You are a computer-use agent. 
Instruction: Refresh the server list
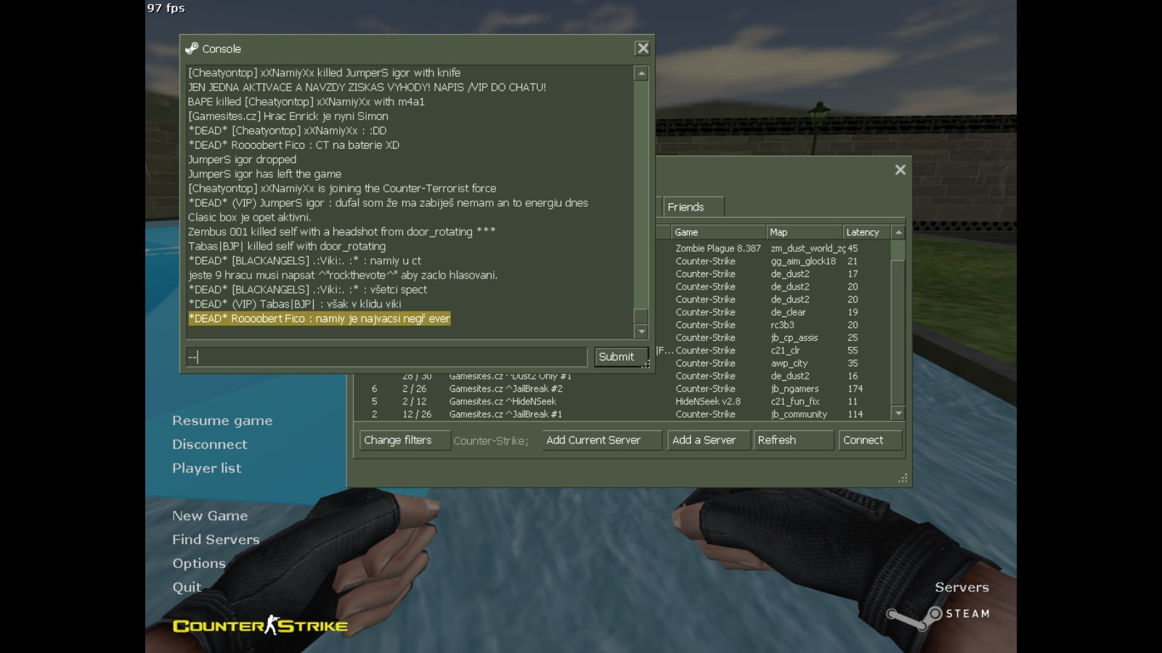click(793, 440)
